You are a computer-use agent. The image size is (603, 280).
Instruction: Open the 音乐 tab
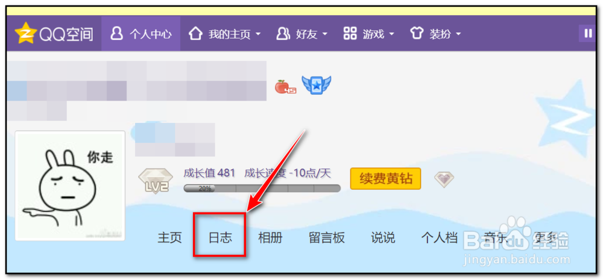point(496,238)
